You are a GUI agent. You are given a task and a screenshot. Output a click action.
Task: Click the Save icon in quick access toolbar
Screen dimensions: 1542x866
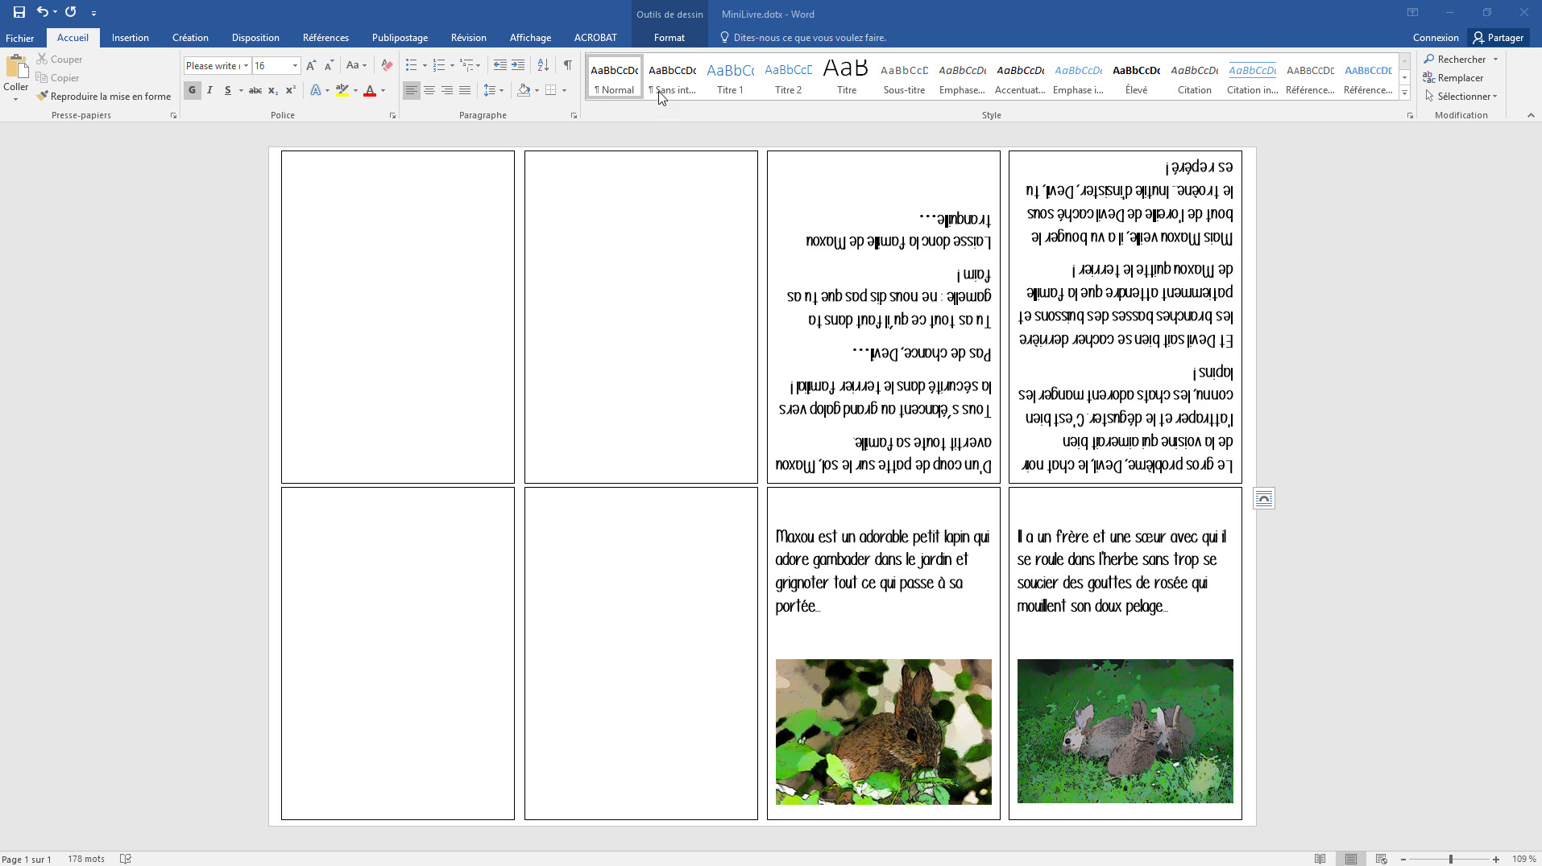coord(19,12)
